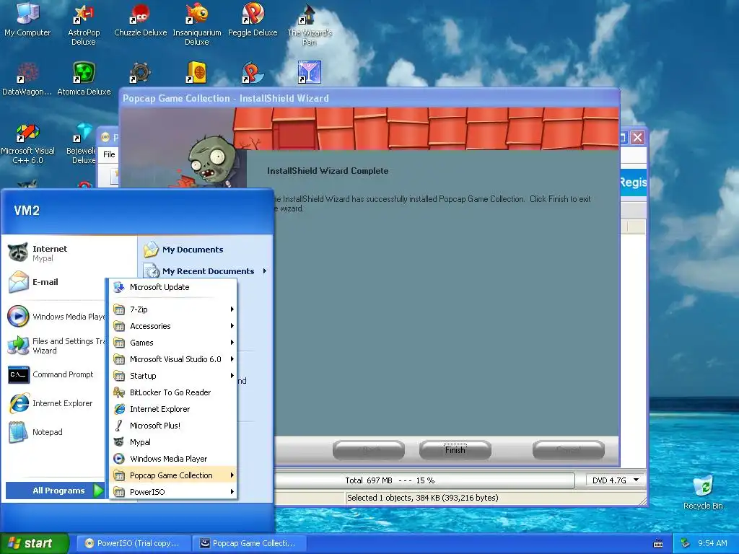Viewport: 739px width, 554px height.
Task: Switch to Popcap Game Collection taskbar button
Action: [250, 543]
